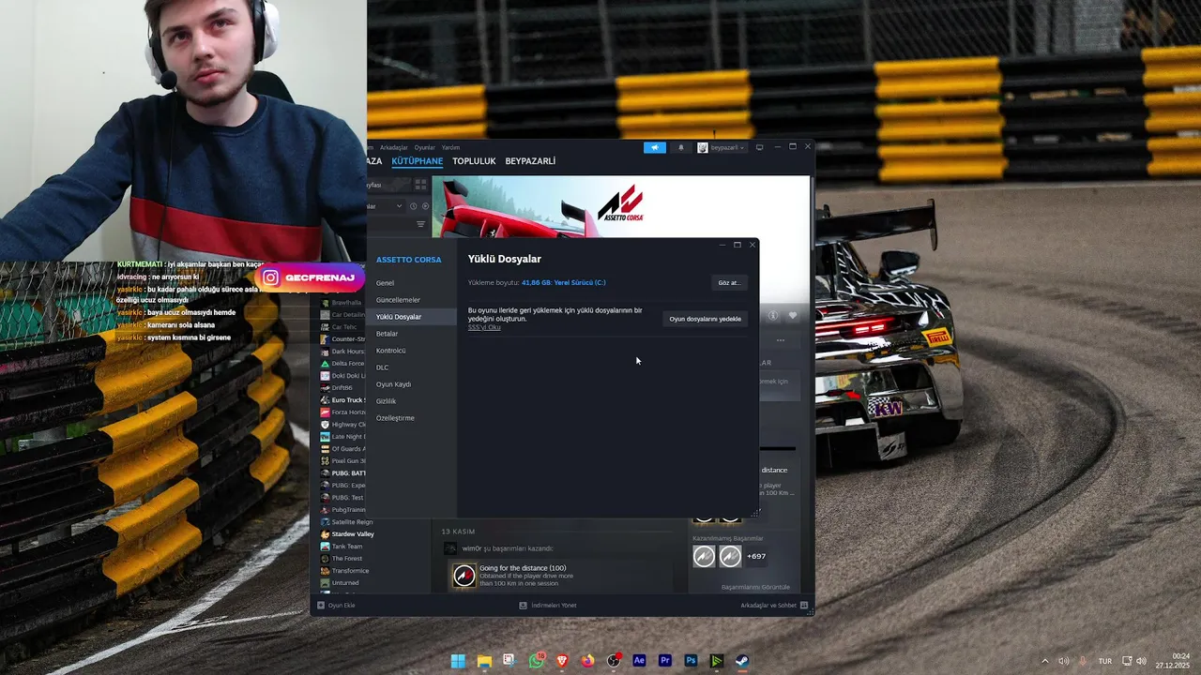This screenshot has width=1201, height=675.
Task: Open the KÜTÜPHANE library tab
Action: 417,161
